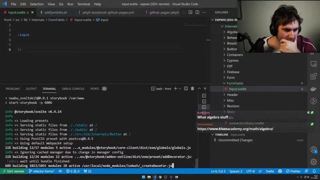This screenshot has width=320, height=180.
Task: Maximize the panel with the caret icon
Action: click(199, 88)
